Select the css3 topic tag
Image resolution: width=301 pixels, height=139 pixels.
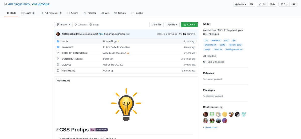[226, 40]
